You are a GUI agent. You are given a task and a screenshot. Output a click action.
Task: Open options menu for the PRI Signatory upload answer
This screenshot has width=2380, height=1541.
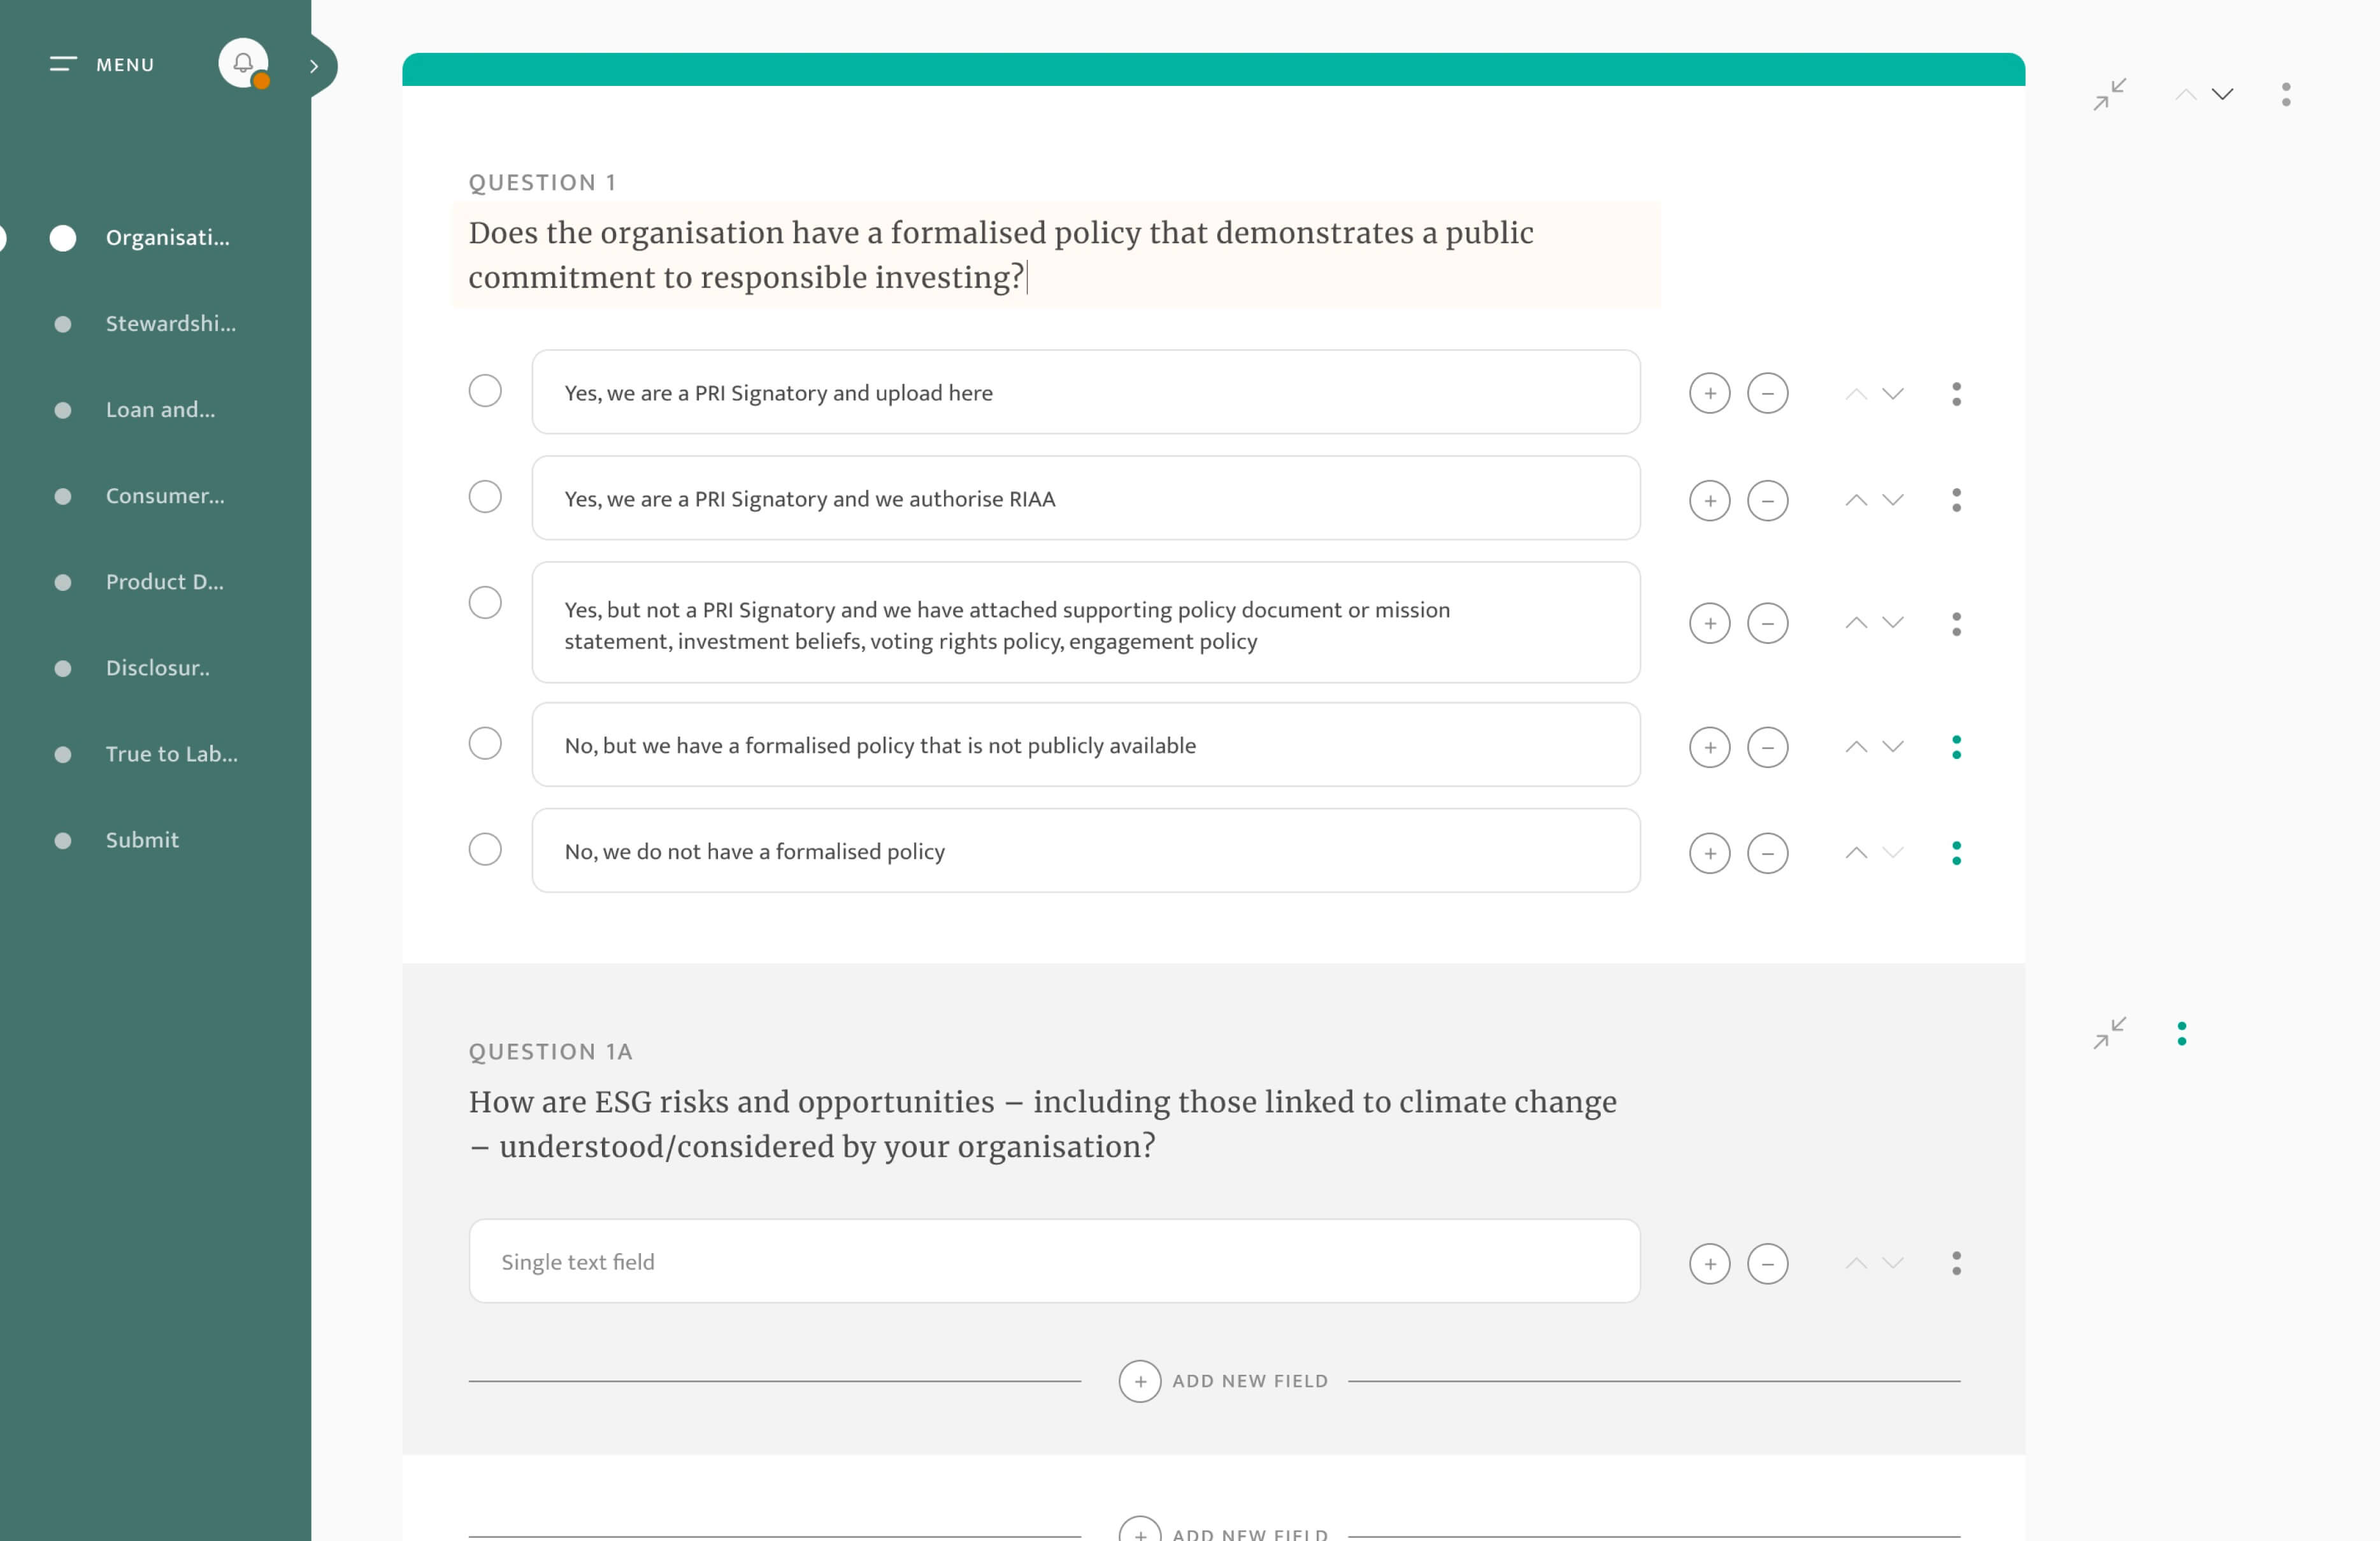coord(1957,393)
